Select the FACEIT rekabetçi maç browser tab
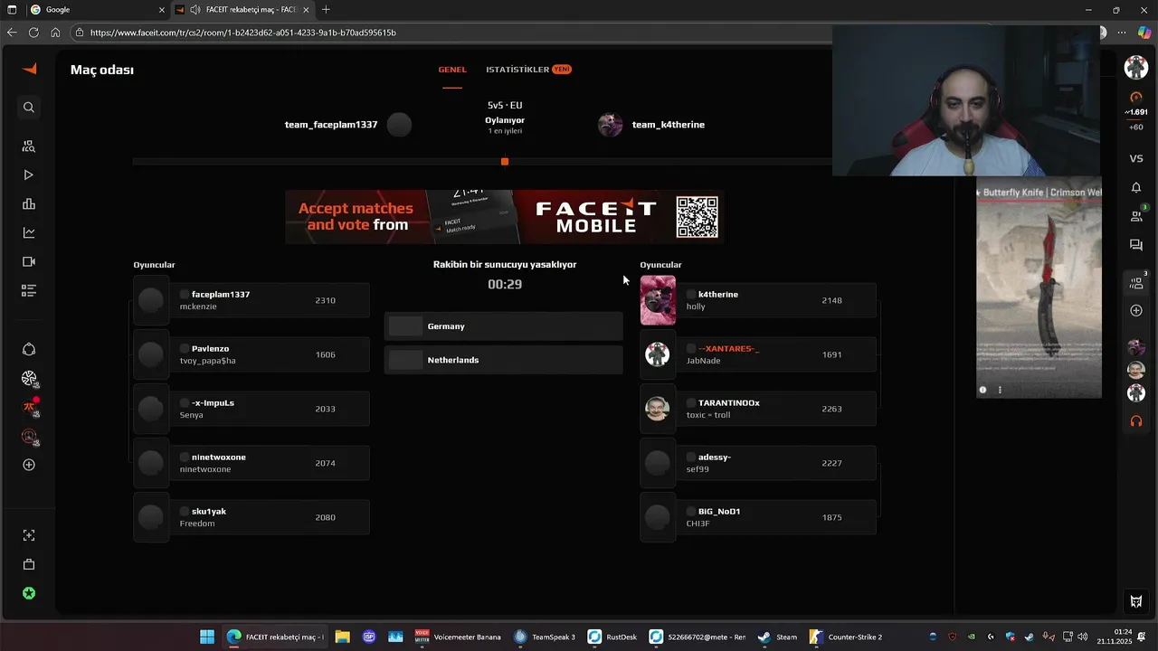 click(x=242, y=10)
